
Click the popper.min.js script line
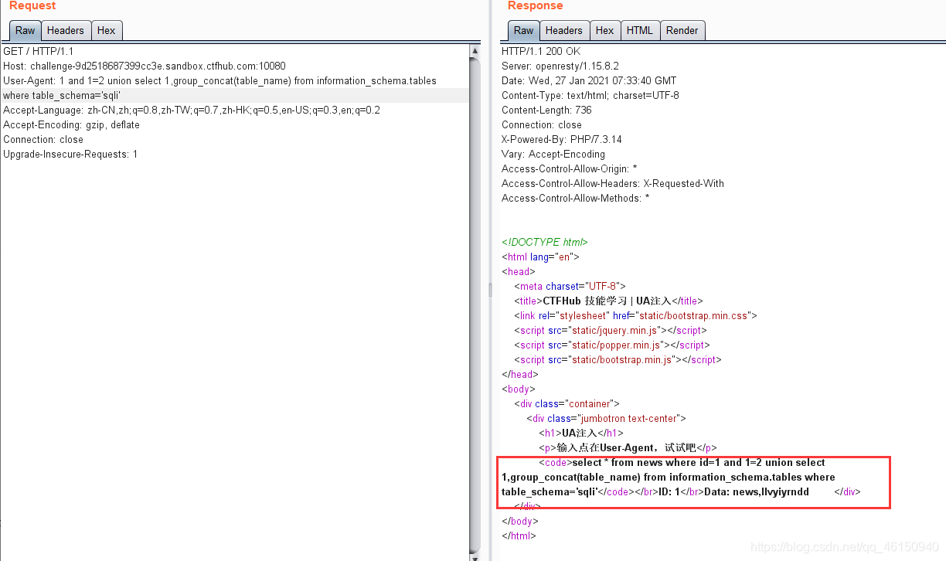click(611, 345)
